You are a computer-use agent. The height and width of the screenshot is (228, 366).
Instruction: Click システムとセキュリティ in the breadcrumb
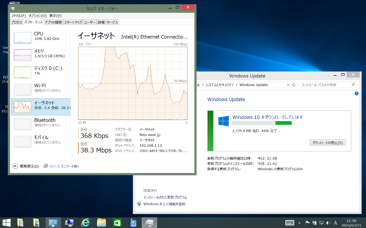pyautogui.click(x=220, y=85)
